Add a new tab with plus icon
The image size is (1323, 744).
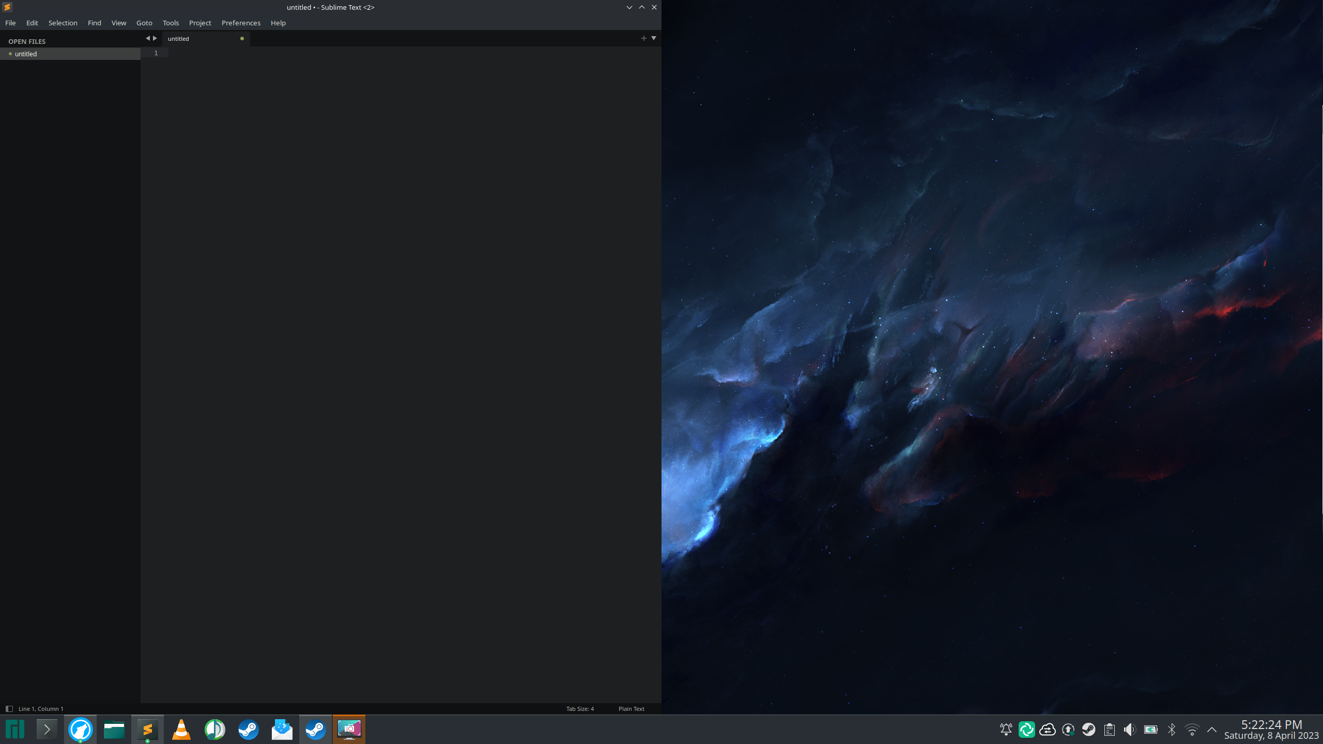coord(643,38)
